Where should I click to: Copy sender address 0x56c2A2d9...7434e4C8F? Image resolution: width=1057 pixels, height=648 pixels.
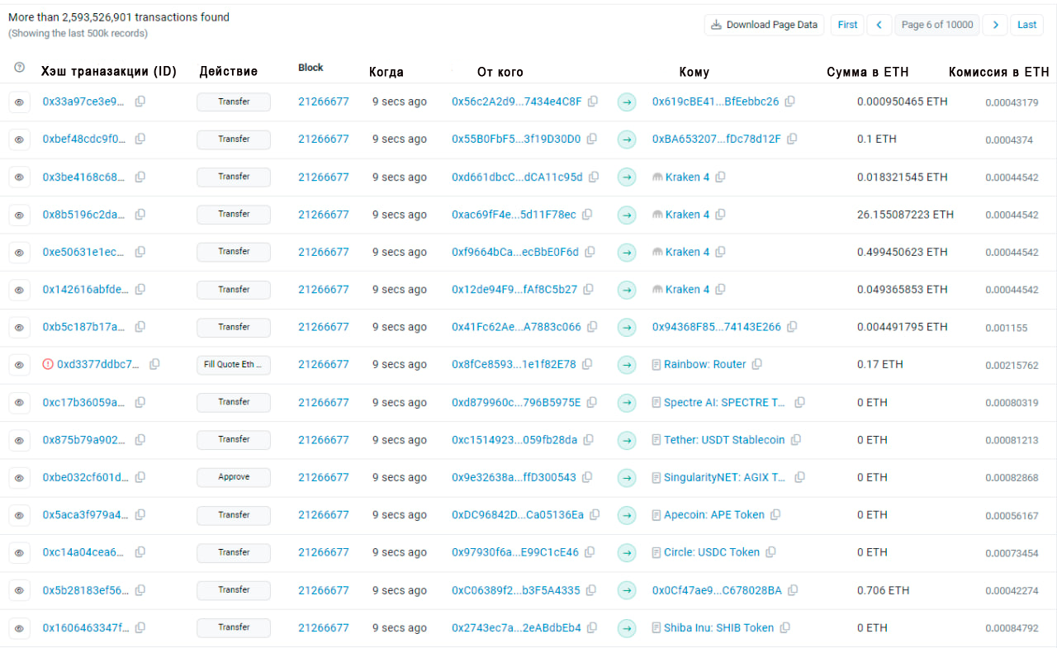pos(593,102)
